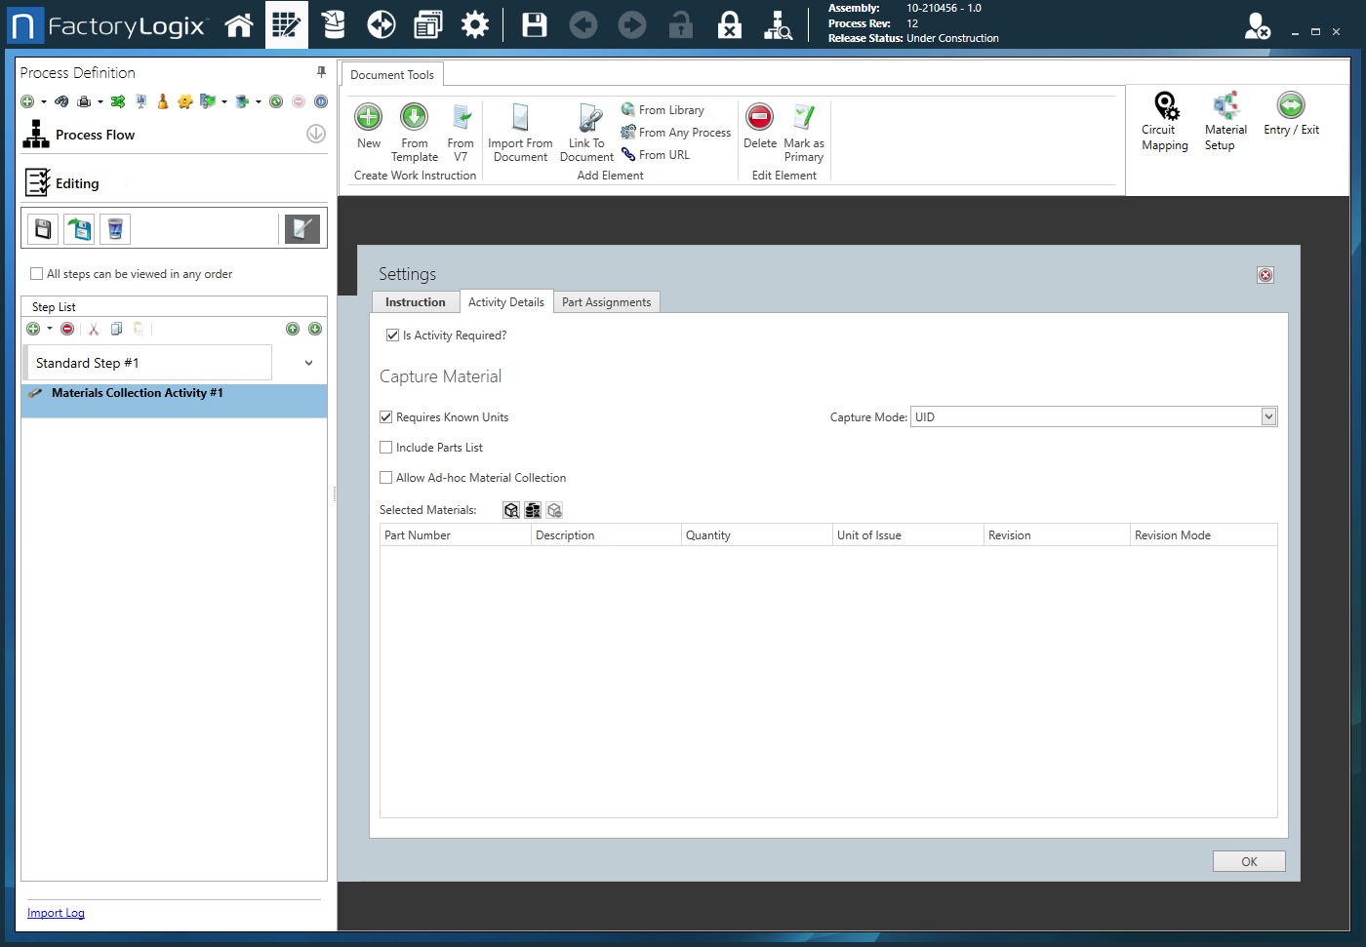Enable Include Parts List
The height and width of the screenshot is (947, 1366).
point(386,447)
